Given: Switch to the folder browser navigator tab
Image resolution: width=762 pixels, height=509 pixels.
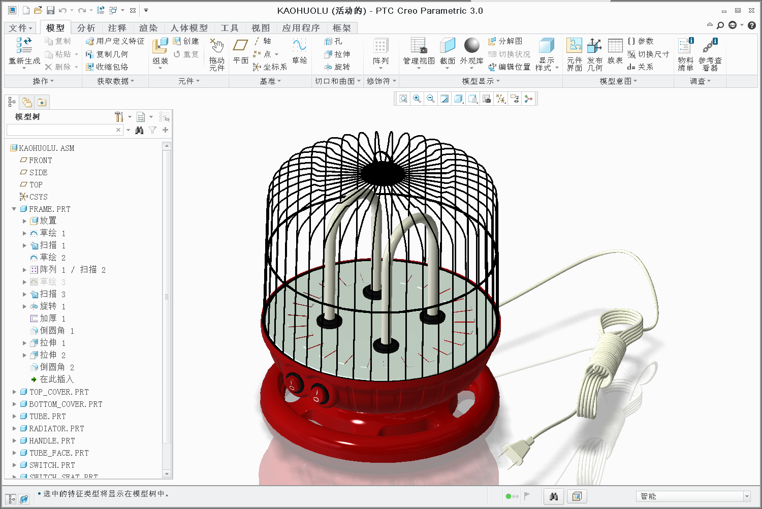Looking at the screenshot, I should tap(27, 102).
